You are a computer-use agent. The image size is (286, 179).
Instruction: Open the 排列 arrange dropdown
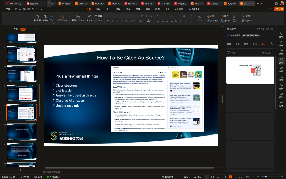[226, 21]
